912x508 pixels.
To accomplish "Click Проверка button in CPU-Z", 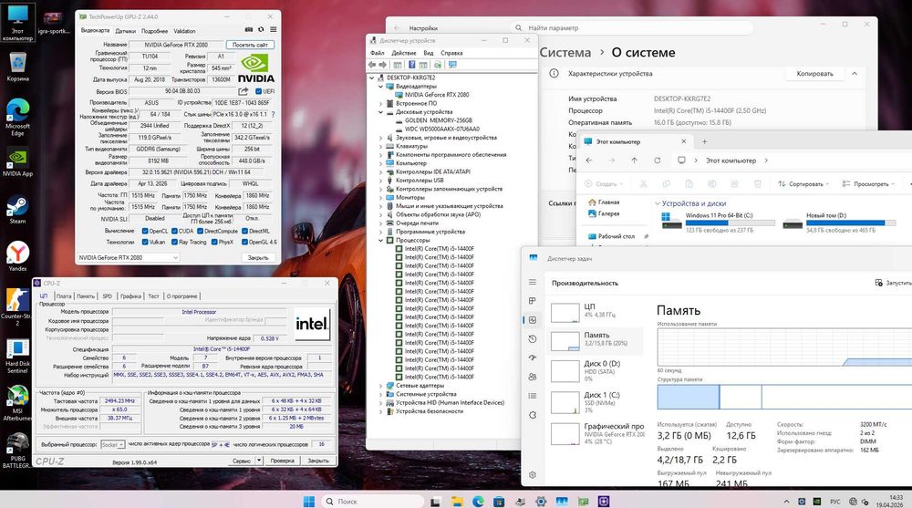I will [x=282, y=461].
